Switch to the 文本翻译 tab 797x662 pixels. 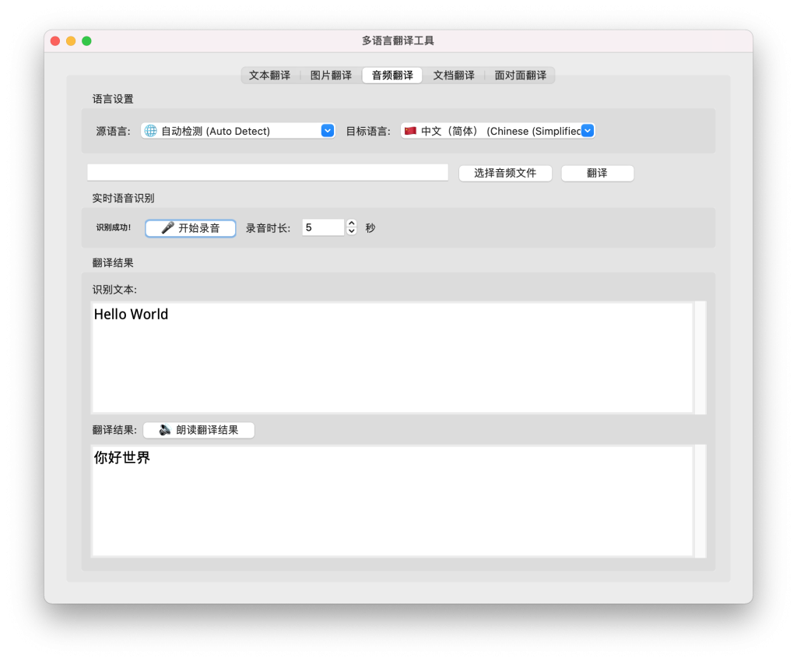[269, 76]
